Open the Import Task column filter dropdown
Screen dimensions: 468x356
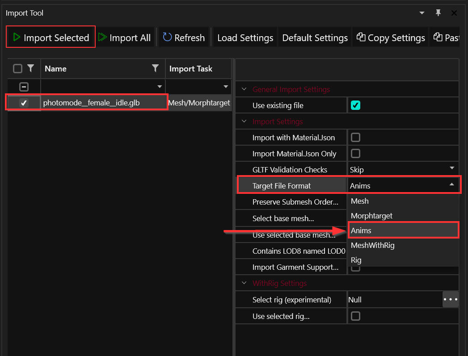click(226, 86)
